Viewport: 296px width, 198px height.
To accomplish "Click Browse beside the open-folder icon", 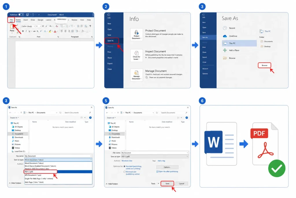I will [x=229, y=58].
